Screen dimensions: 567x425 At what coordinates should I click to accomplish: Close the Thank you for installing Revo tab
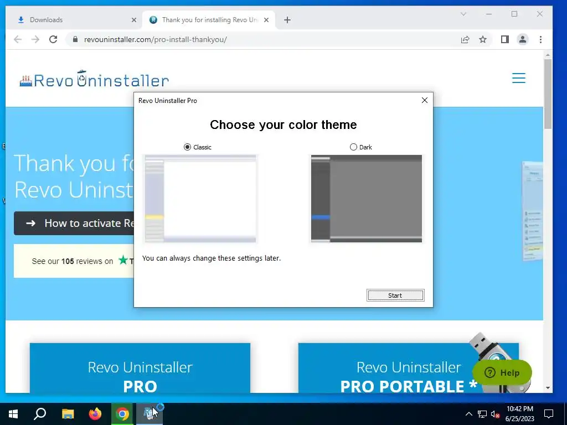click(266, 20)
